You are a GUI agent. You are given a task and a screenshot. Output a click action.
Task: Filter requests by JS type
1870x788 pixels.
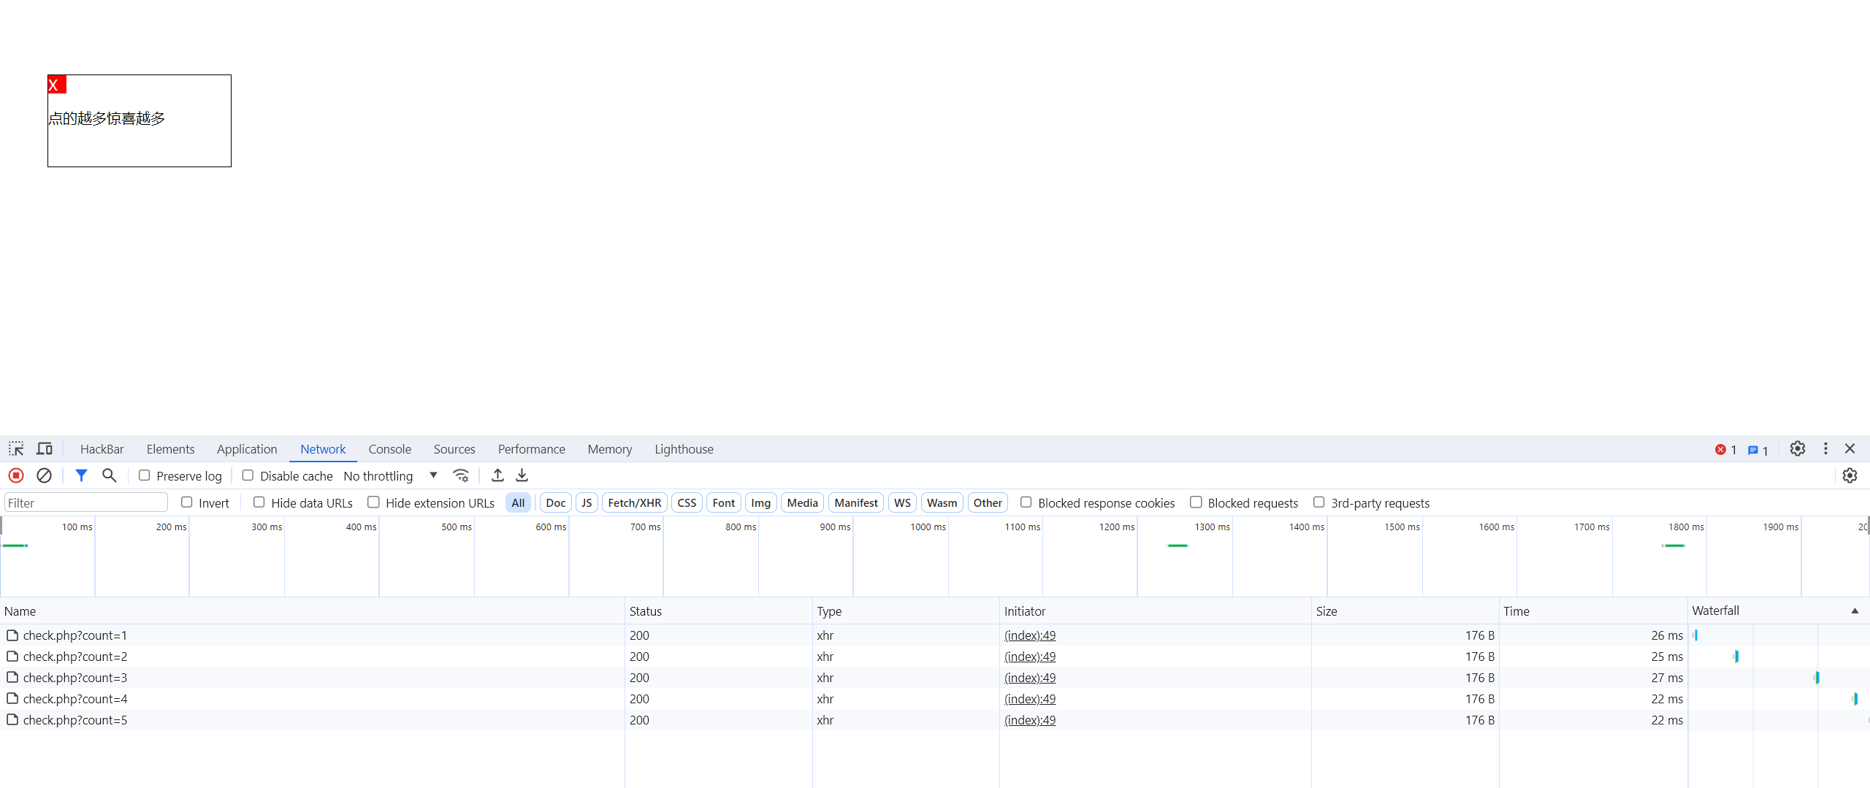pyautogui.click(x=587, y=502)
